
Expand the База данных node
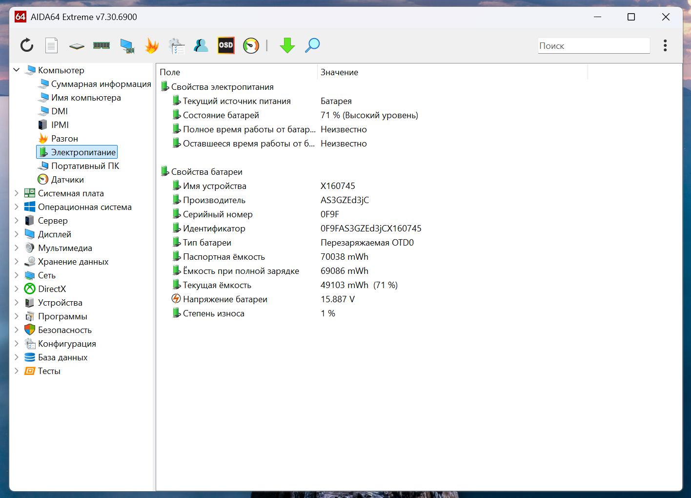[17, 357]
